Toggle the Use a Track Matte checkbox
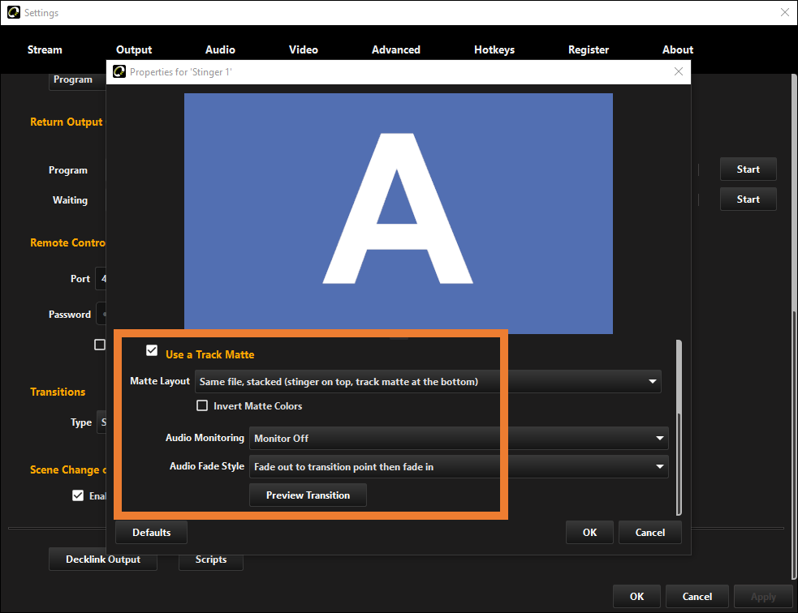 tap(152, 351)
